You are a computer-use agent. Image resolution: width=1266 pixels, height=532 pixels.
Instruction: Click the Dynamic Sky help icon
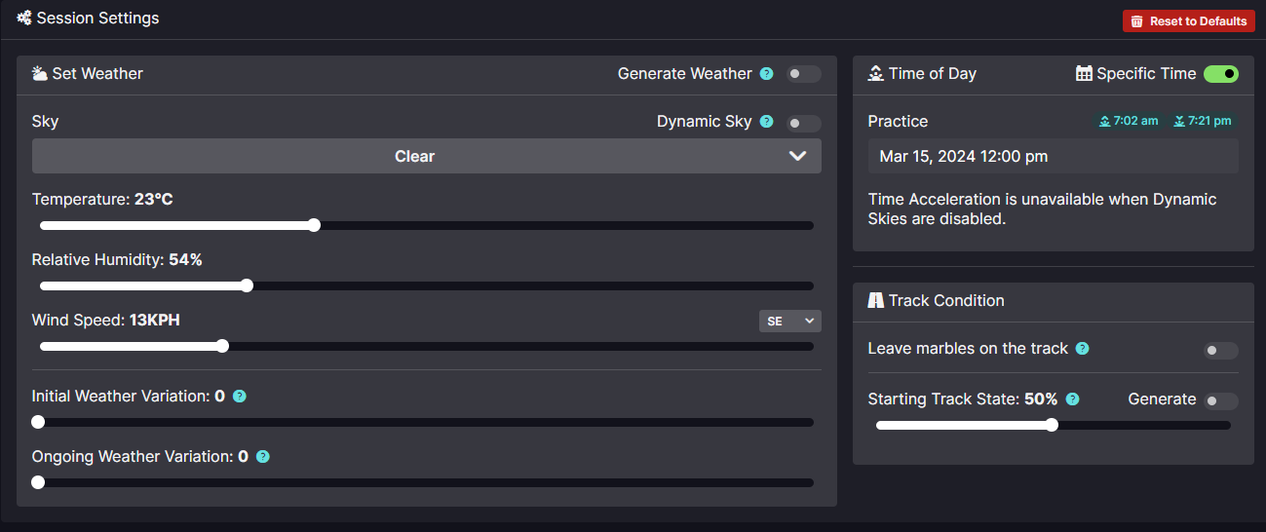[x=766, y=122]
